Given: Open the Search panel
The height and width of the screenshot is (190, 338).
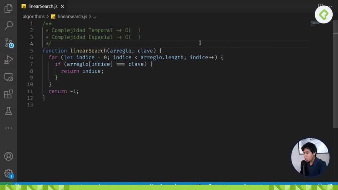Looking at the screenshot, I should point(8,26).
